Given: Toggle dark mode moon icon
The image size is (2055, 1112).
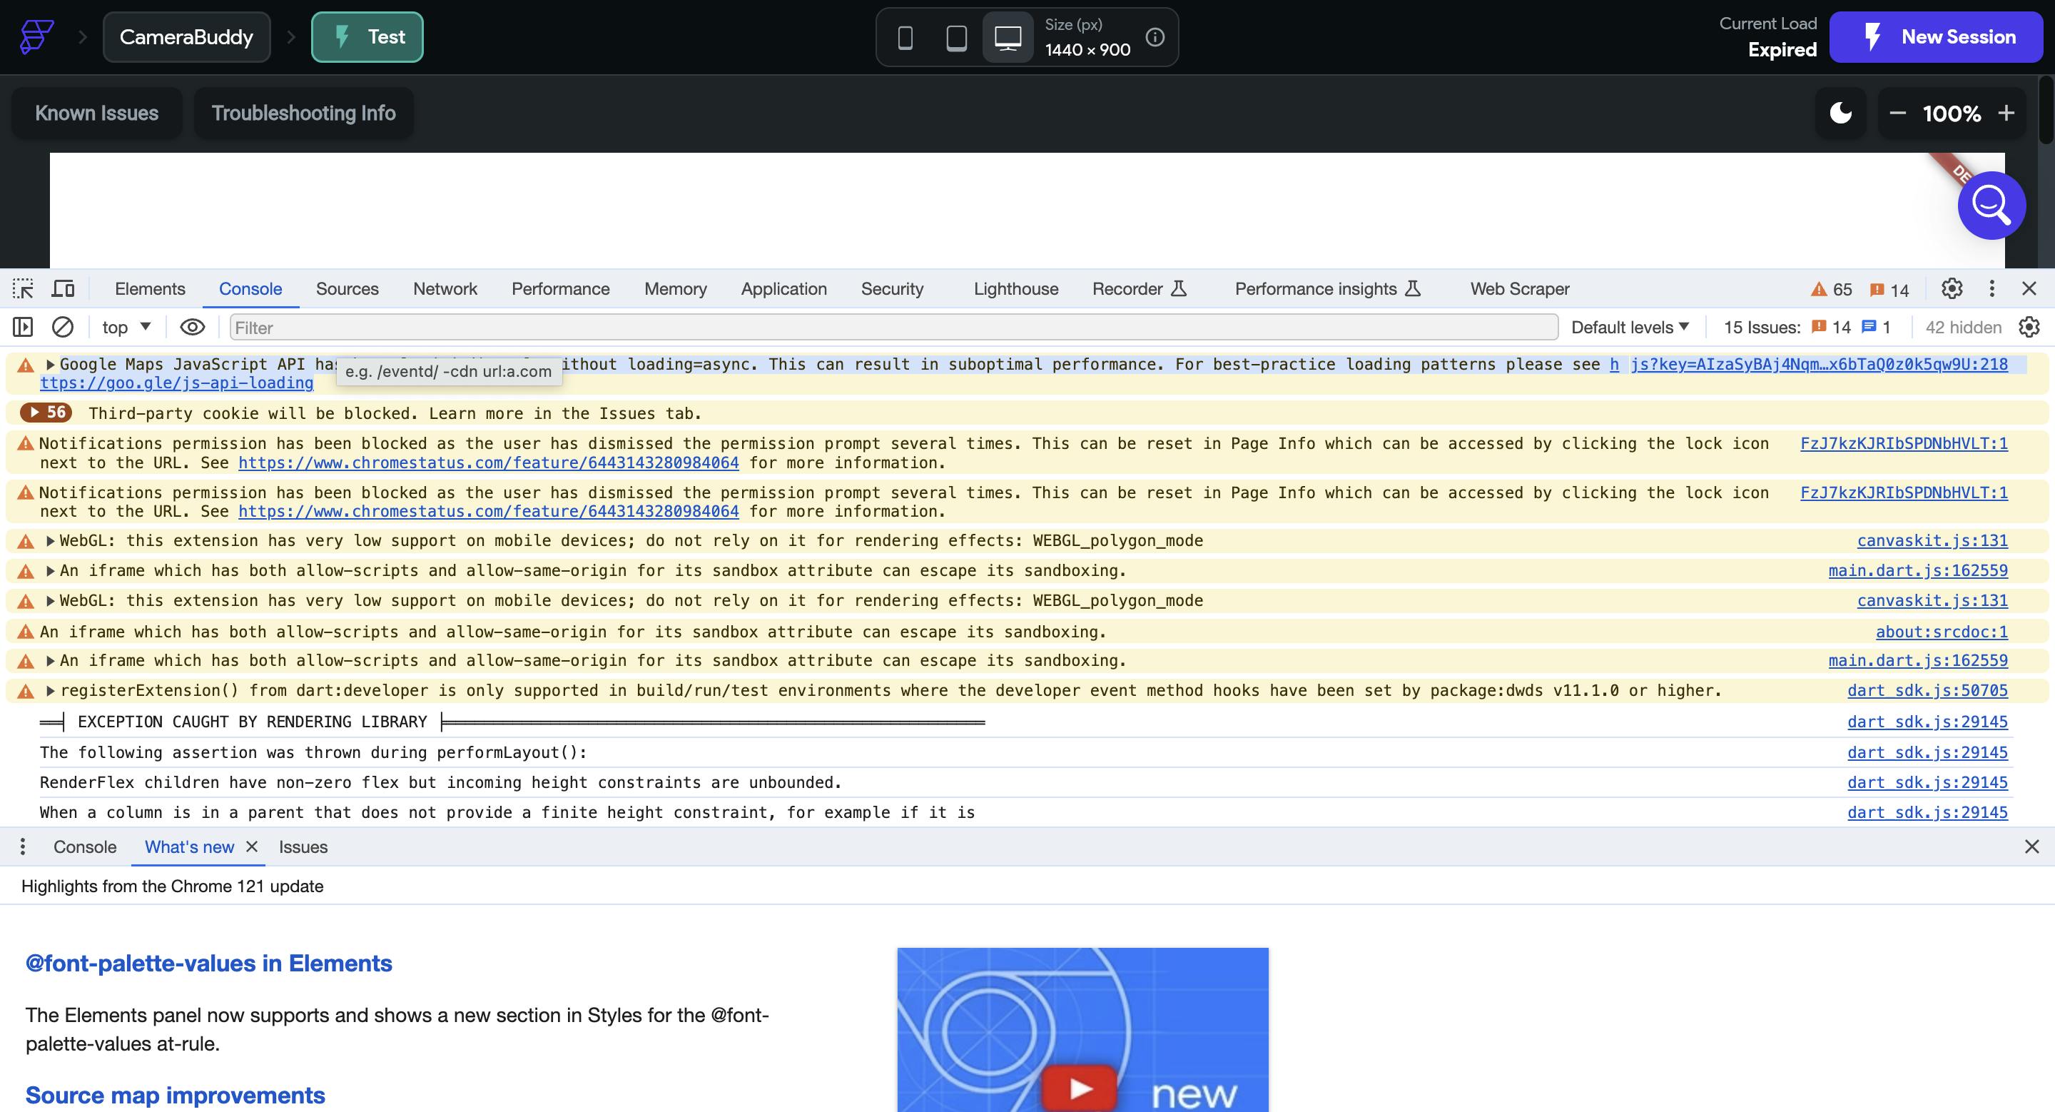Looking at the screenshot, I should [x=1840, y=113].
